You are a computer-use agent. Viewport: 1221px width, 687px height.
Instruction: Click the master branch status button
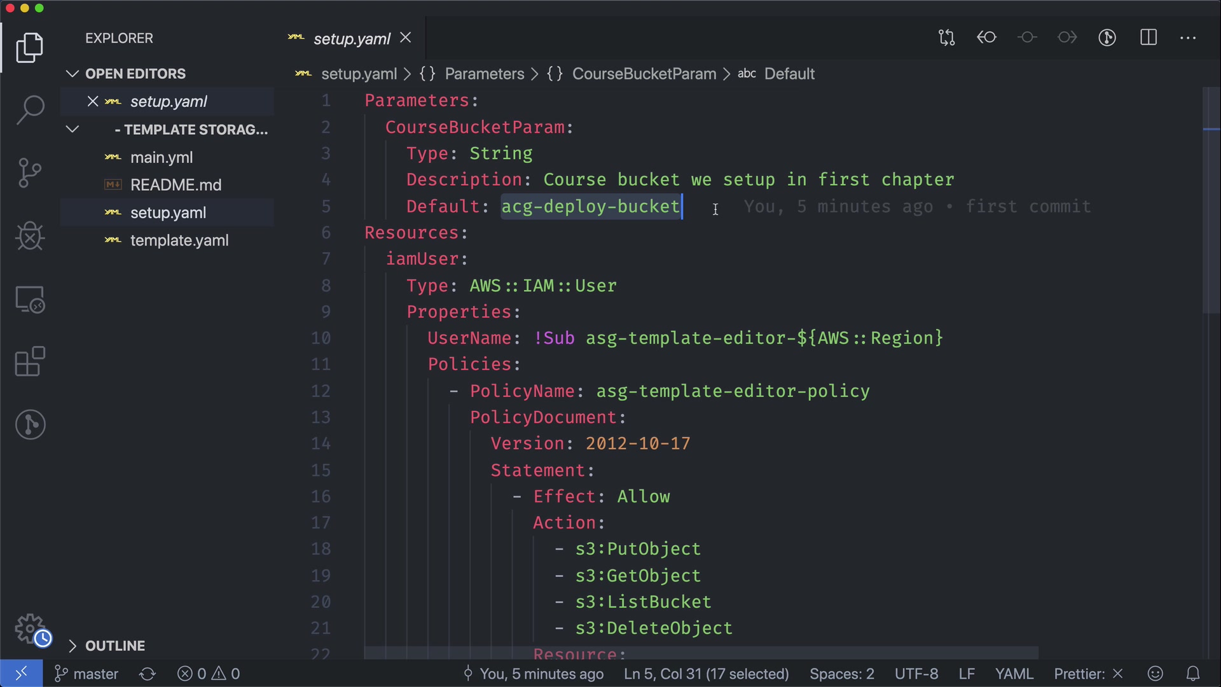(x=86, y=674)
